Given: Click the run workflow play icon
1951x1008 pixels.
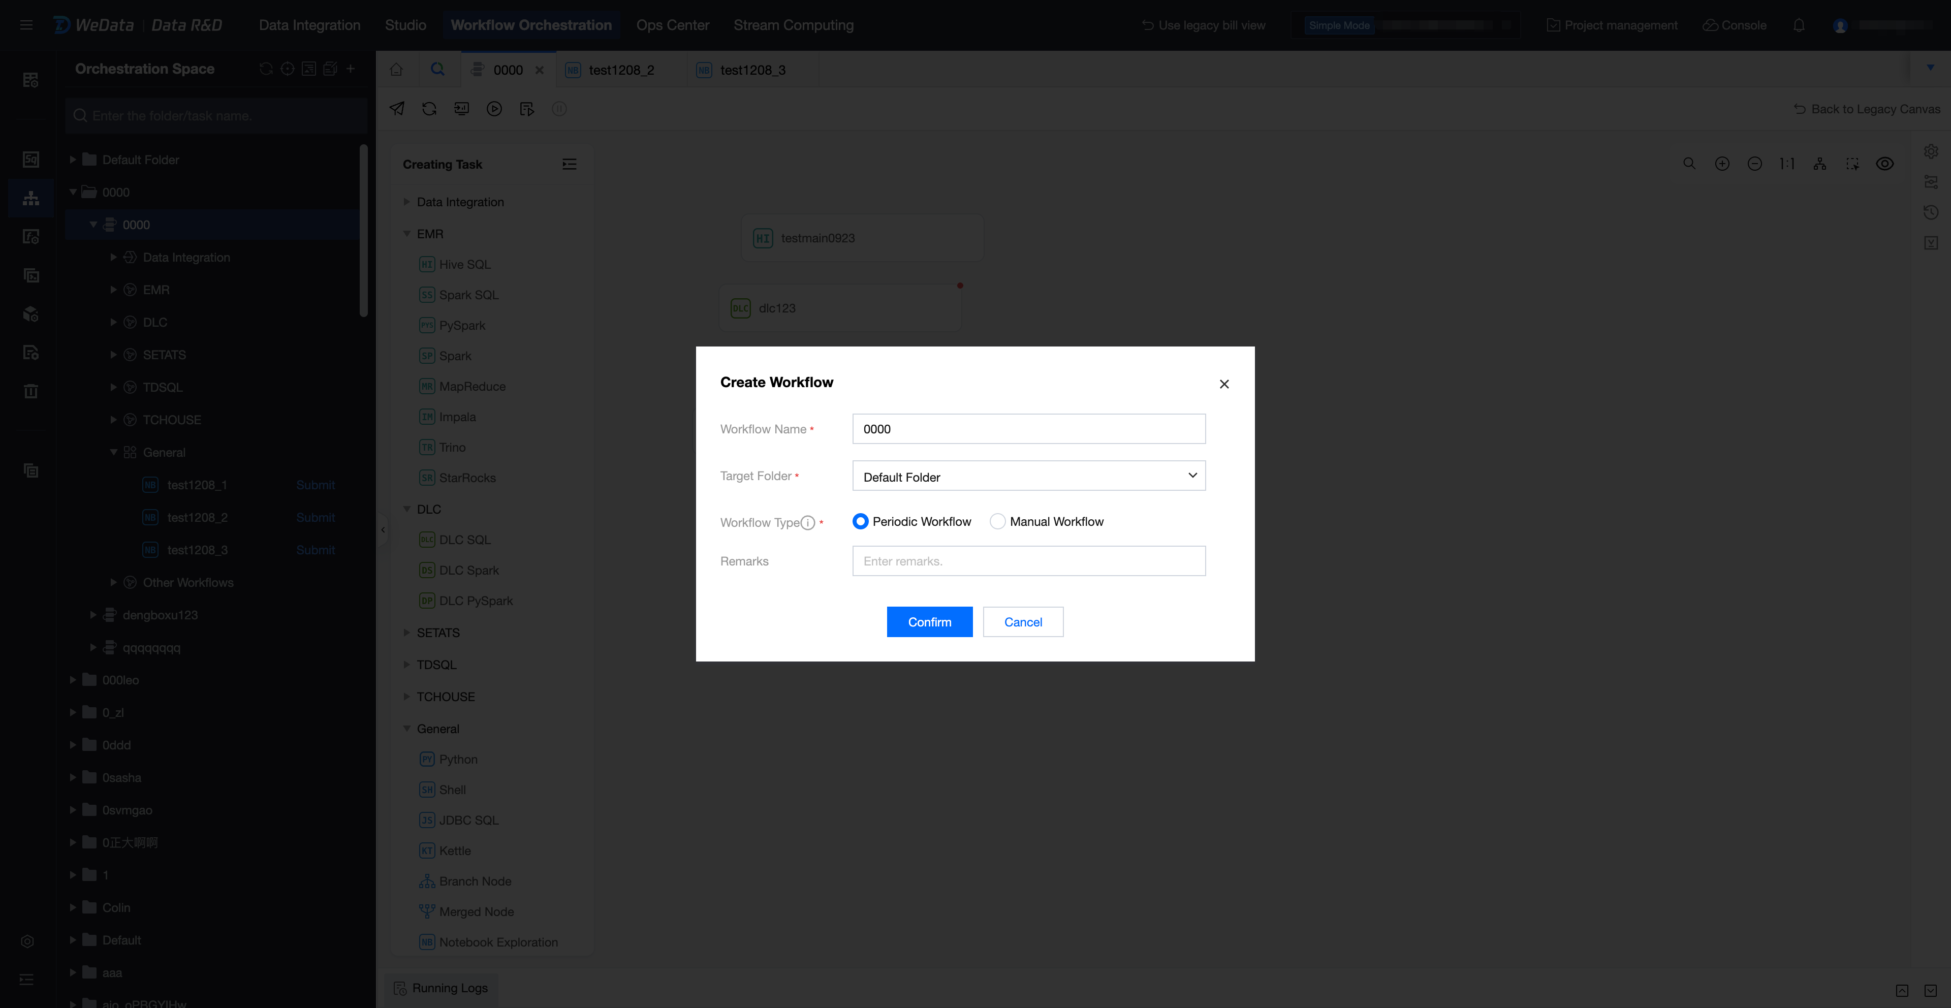Looking at the screenshot, I should (494, 109).
